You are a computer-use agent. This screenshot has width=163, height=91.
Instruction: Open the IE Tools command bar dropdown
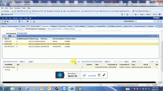click(x=155, y=14)
